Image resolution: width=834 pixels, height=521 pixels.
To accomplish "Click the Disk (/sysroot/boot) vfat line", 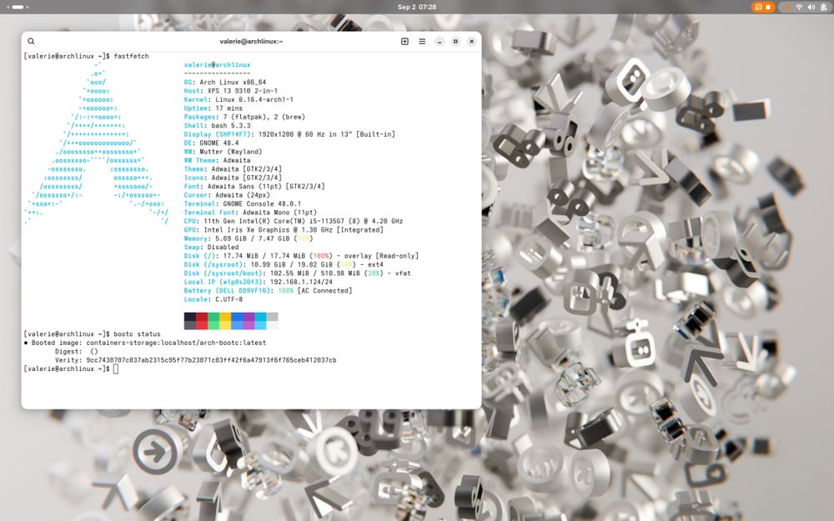I will click(x=298, y=273).
